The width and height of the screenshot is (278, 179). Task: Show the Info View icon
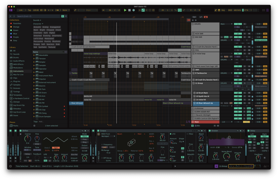pyautogui.click(x=11, y=166)
